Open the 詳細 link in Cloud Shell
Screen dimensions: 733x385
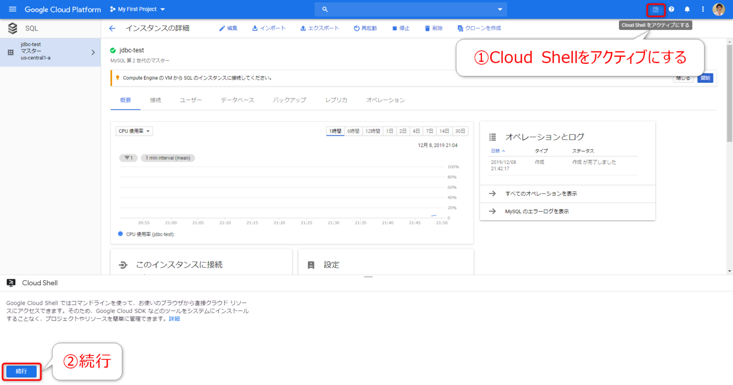point(174,319)
